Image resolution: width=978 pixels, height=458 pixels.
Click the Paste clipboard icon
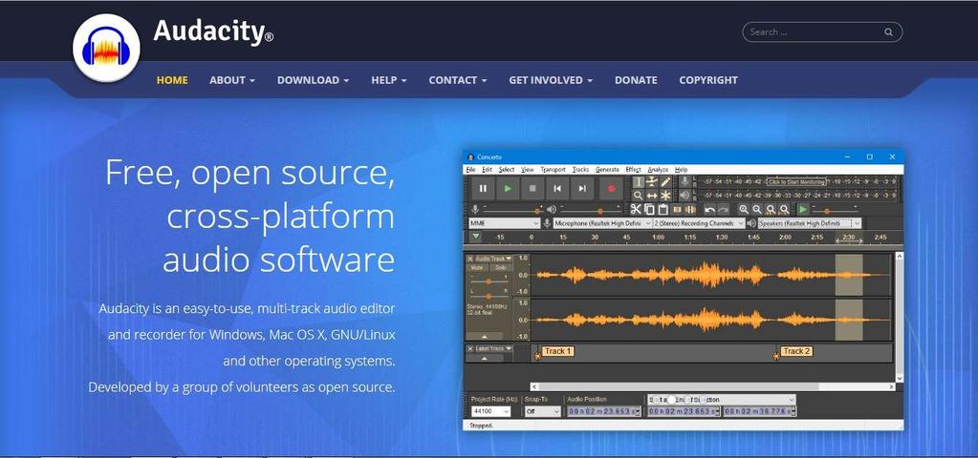pyautogui.click(x=663, y=210)
